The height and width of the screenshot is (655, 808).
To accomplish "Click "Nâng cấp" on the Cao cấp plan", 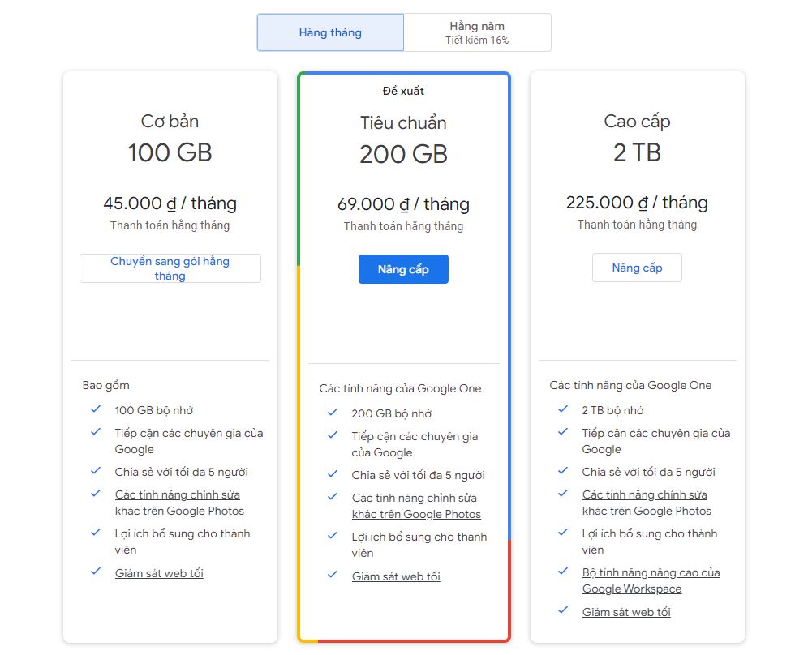I will (637, 268).
